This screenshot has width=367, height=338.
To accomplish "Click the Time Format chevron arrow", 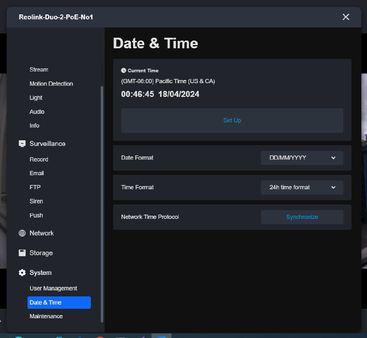I will click(x=333, y=187).
